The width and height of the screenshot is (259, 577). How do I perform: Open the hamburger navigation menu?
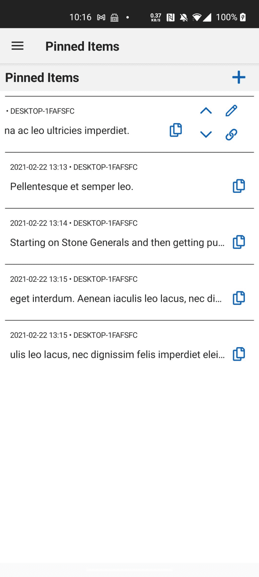[x=18, y=46]
